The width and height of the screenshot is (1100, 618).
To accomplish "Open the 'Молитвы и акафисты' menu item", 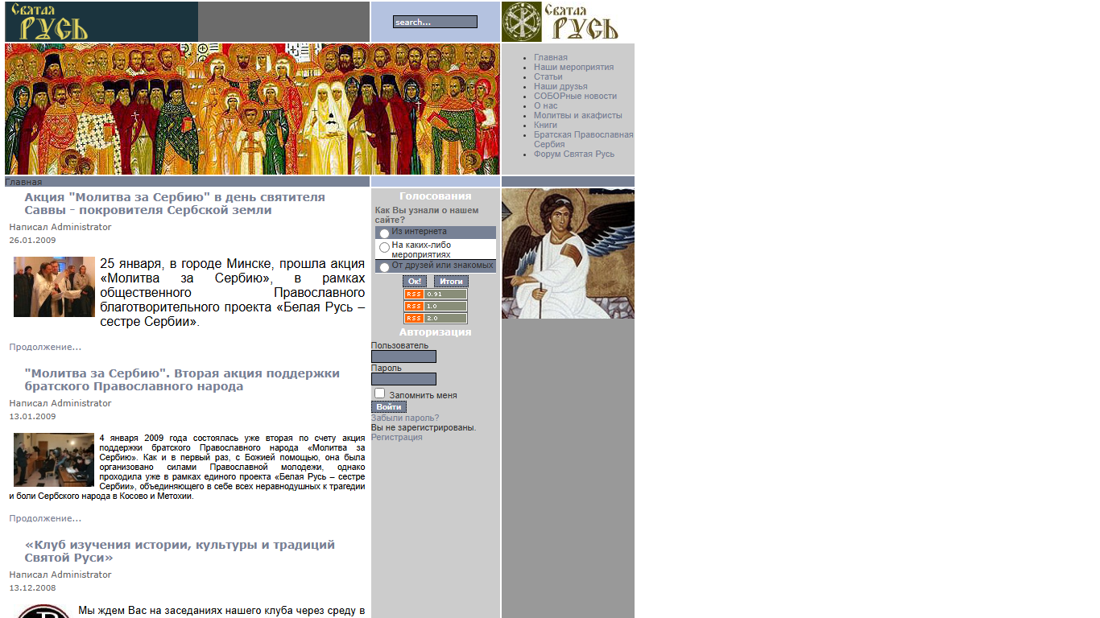I will point(578,115).
